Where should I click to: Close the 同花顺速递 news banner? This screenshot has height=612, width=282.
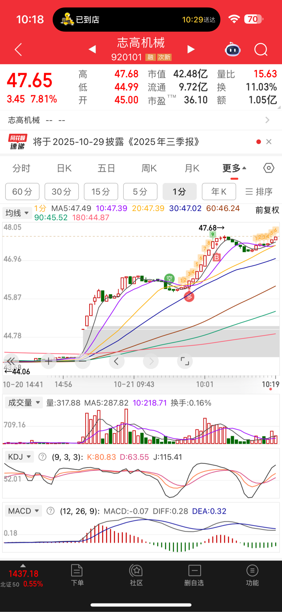click(x=269, y=142)
